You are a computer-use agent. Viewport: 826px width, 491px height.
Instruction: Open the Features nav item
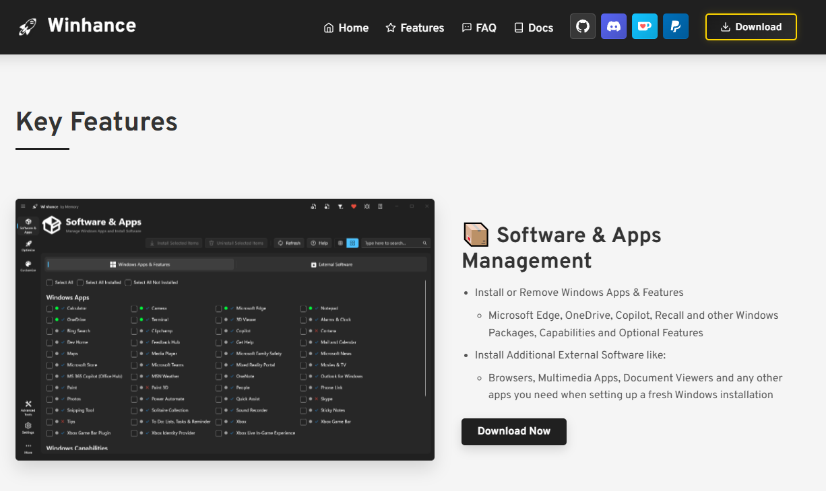click(415, 28)
